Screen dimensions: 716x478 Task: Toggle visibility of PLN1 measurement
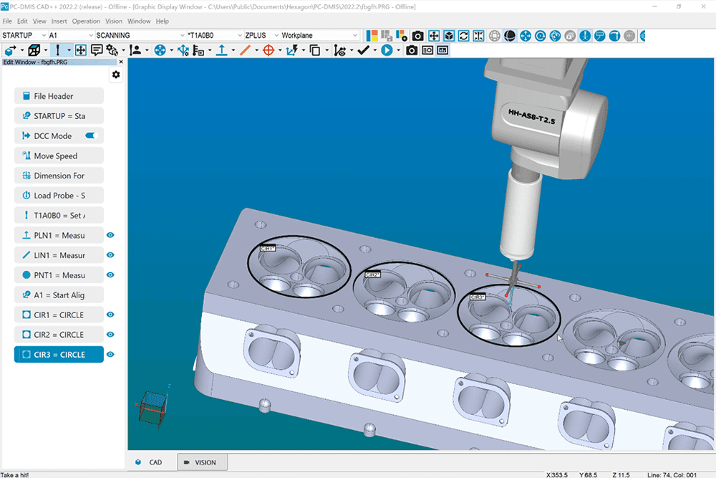click(x=111, y=235)
